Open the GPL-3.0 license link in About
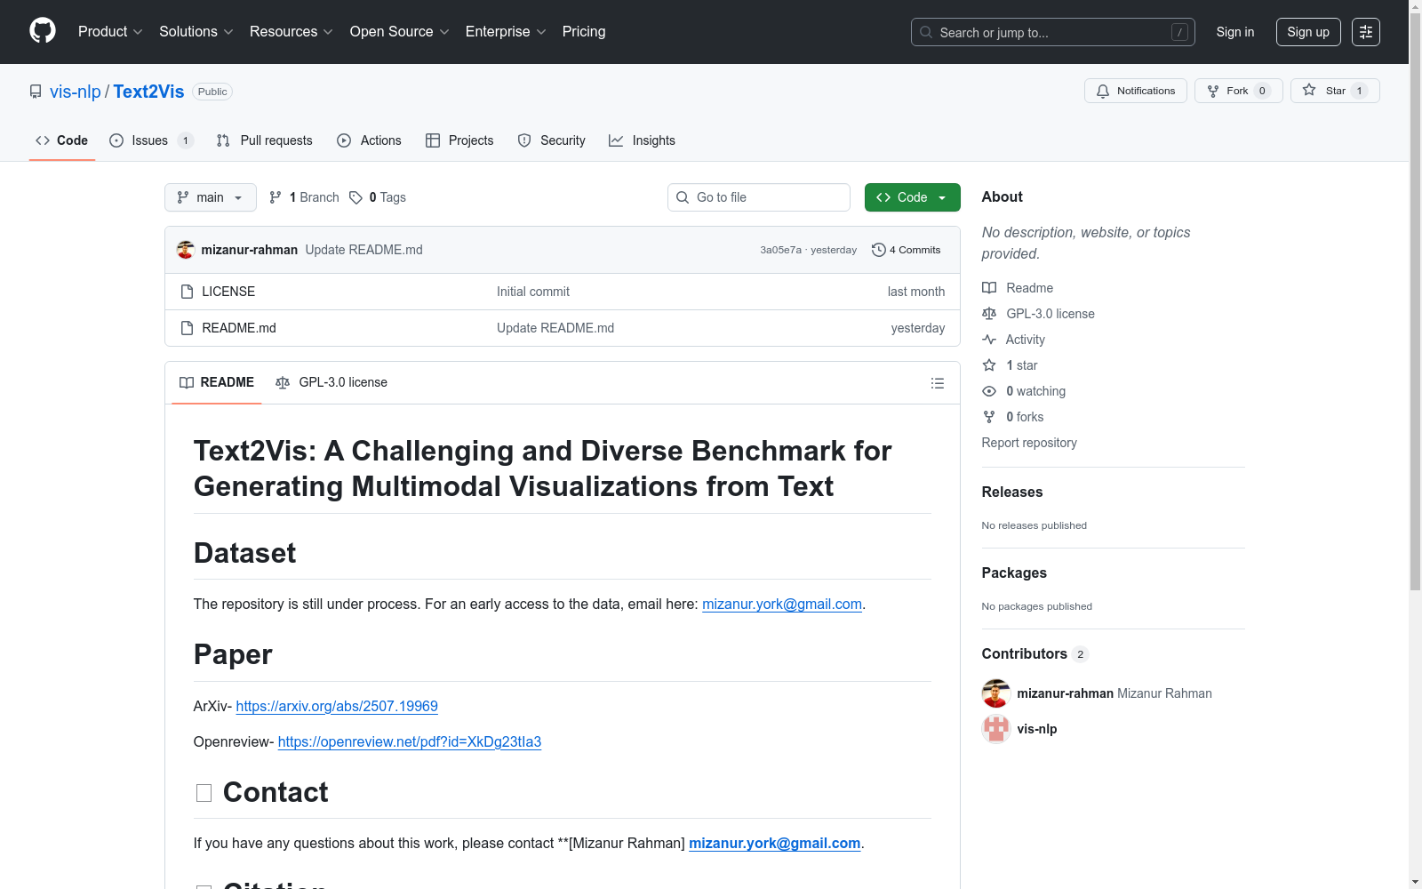The width and height of the screenshot is (1422, 889). (1038, 314)
